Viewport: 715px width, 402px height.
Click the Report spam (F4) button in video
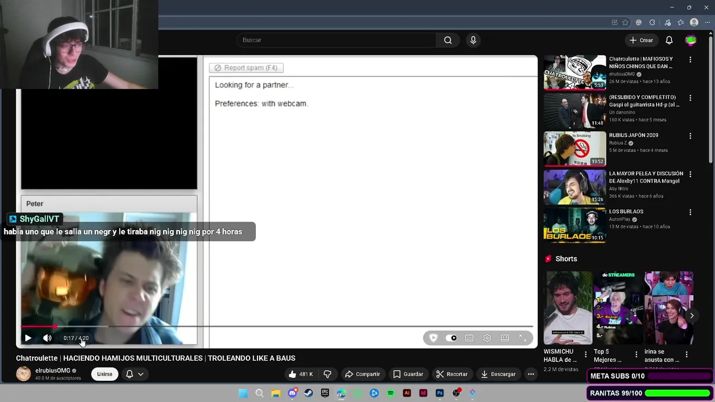(246, 68)
